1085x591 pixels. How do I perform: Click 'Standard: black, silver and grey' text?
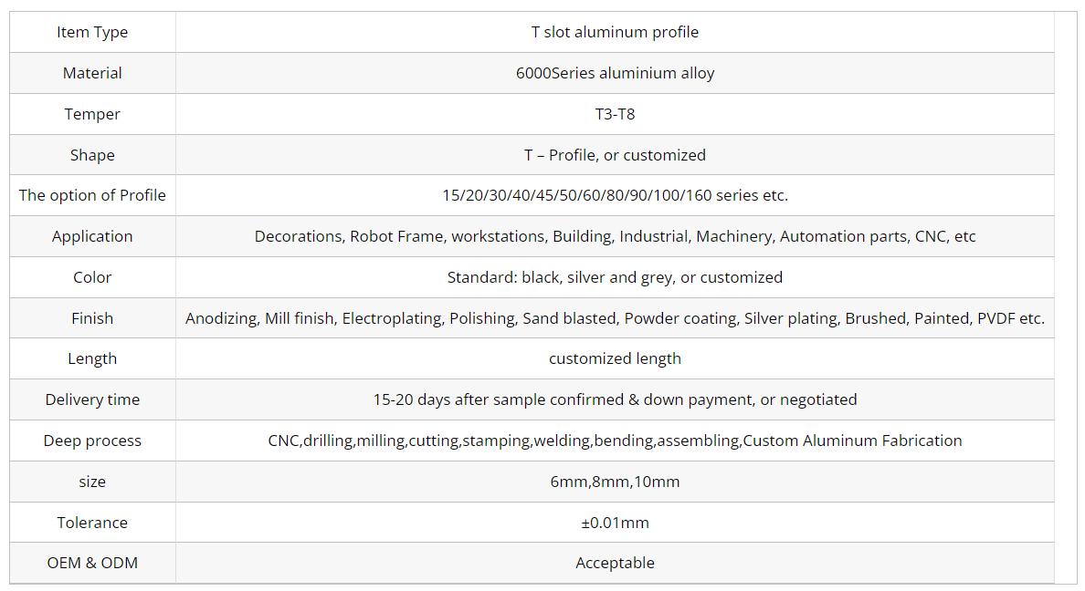click(615, 277)
